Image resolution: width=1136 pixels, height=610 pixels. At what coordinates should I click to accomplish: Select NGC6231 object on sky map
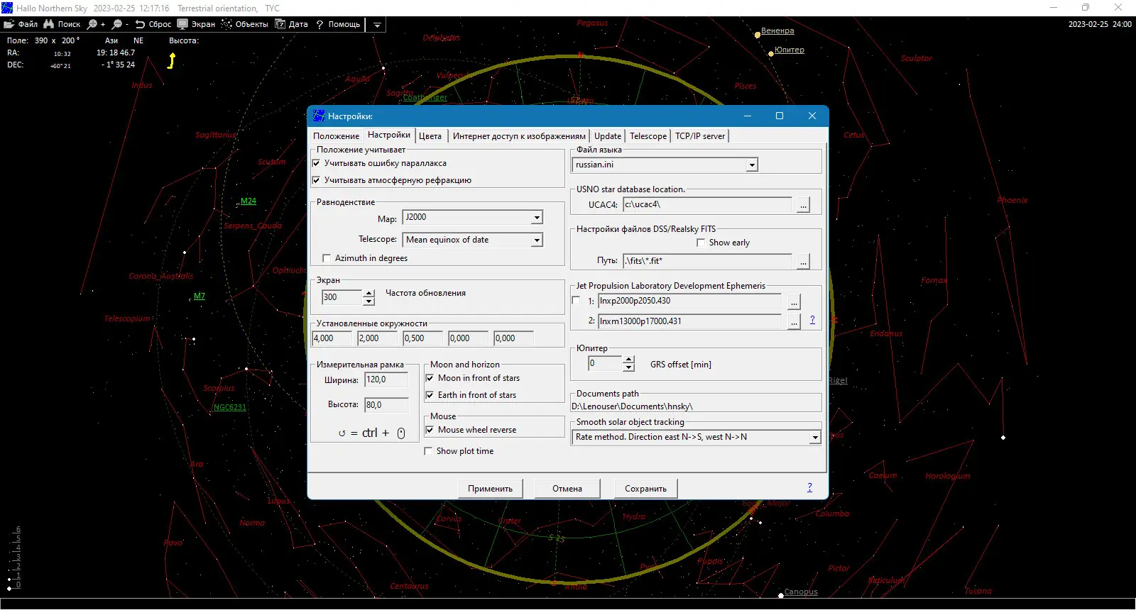230,408
